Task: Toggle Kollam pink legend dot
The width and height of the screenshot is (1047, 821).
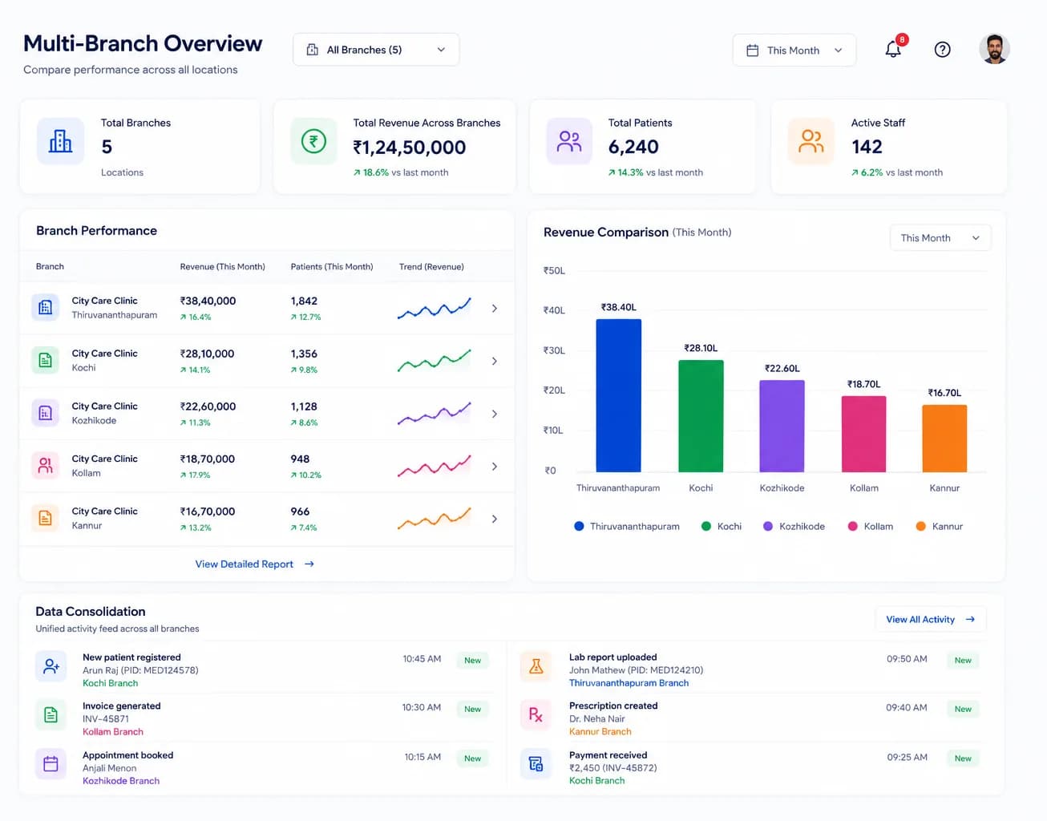Action: pos(853,526)
